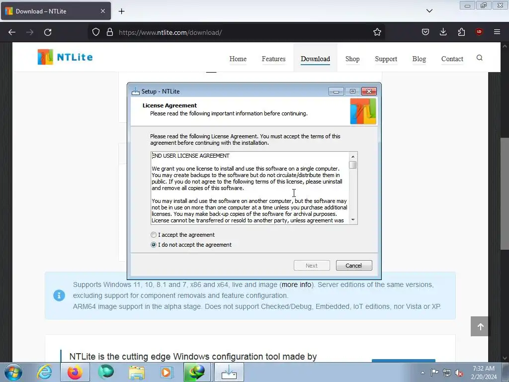
Task: Click the Next button in Setup
Action: (x=312, y=266)
